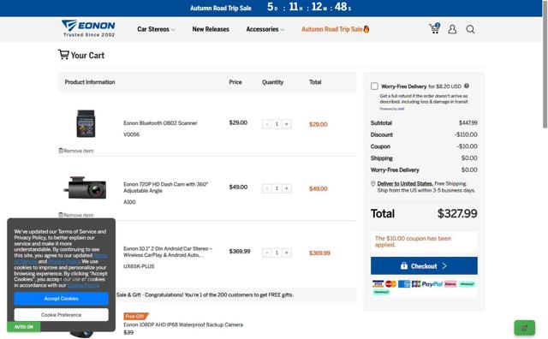Click the Coupon value -$10.00
This screenshot has height=339, width=548.
467,146
